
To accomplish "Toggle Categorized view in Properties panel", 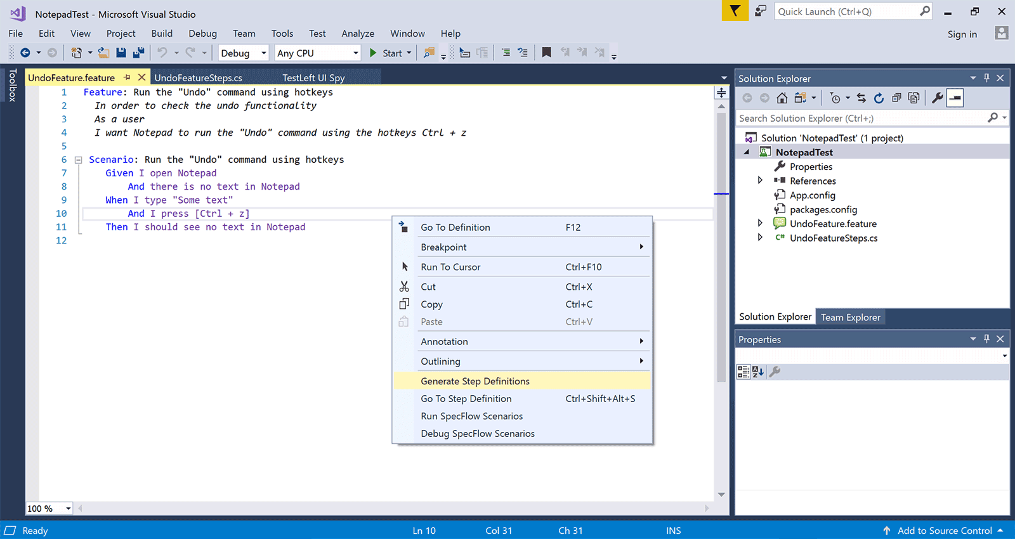I will 743,372.
